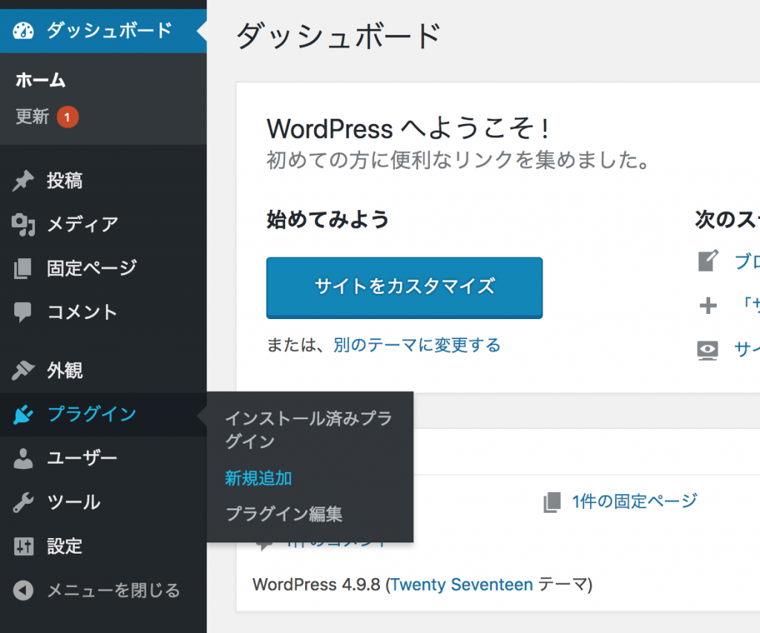Viewport: 760px width, 633px height.
Task: Click the ユーザー person icon
Action: 23,458
